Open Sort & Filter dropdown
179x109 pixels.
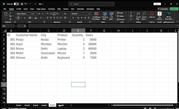(x=138, y=16)
